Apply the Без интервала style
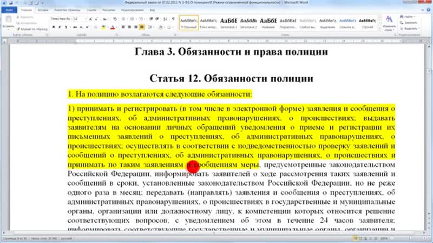 point(208,23)
